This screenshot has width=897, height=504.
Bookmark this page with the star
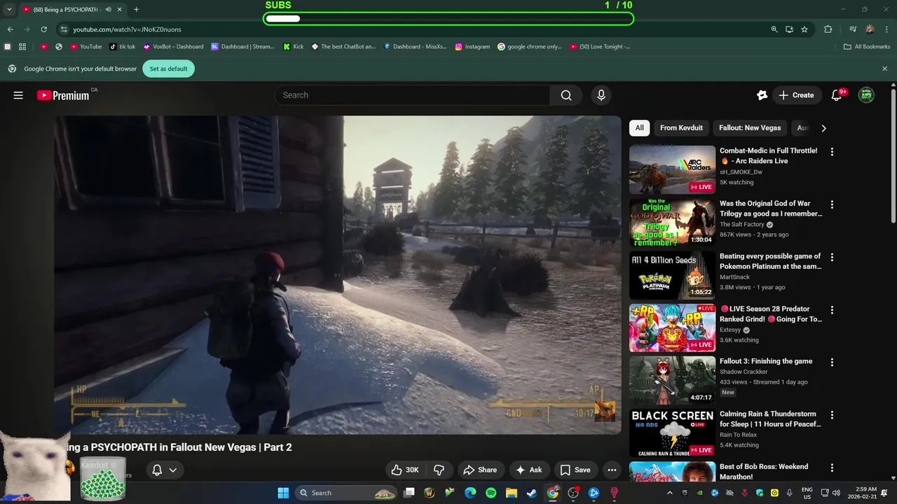pyautogui.click(x=804, y=29)
